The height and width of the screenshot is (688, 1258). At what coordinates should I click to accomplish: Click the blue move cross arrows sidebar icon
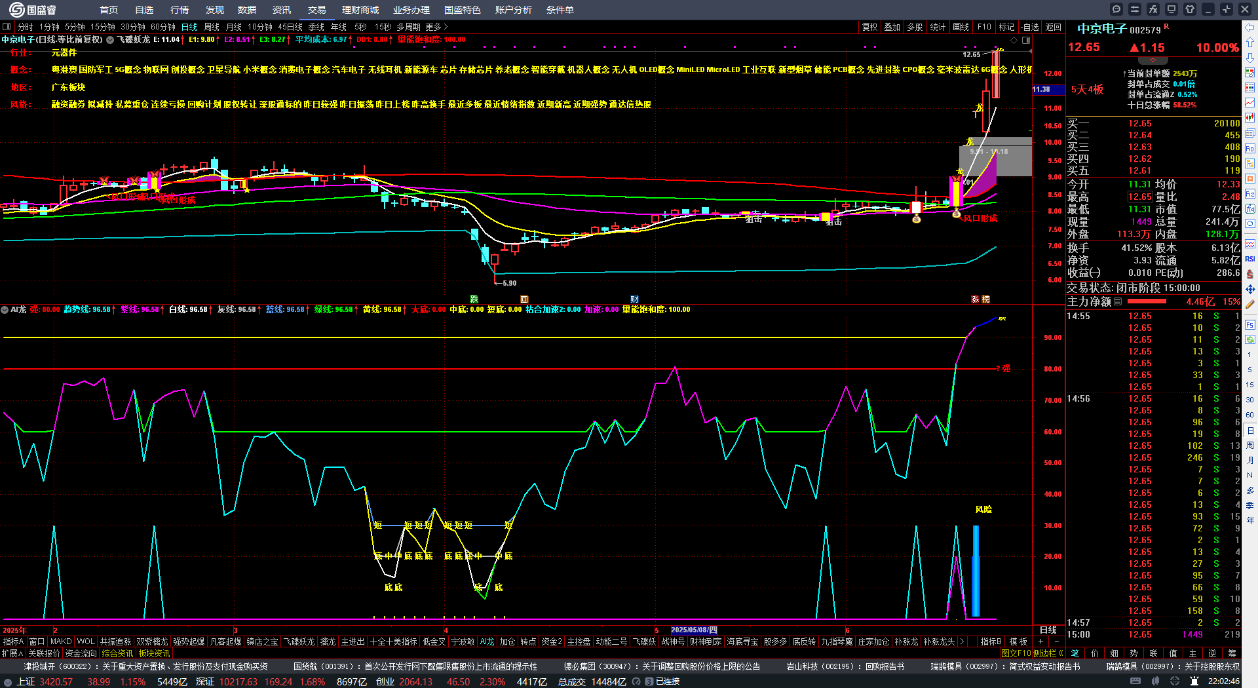pyautogui.click(x=1250, y=289)
